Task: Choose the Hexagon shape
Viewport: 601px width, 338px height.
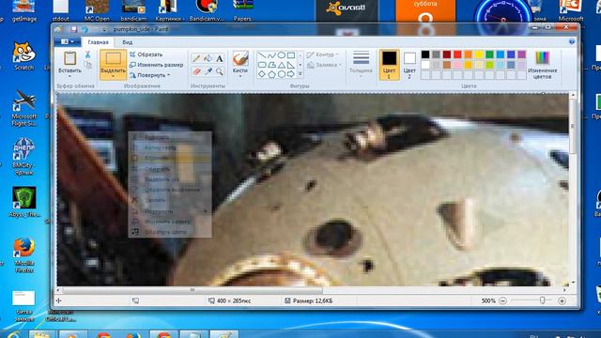Action: tap(282, 74)
